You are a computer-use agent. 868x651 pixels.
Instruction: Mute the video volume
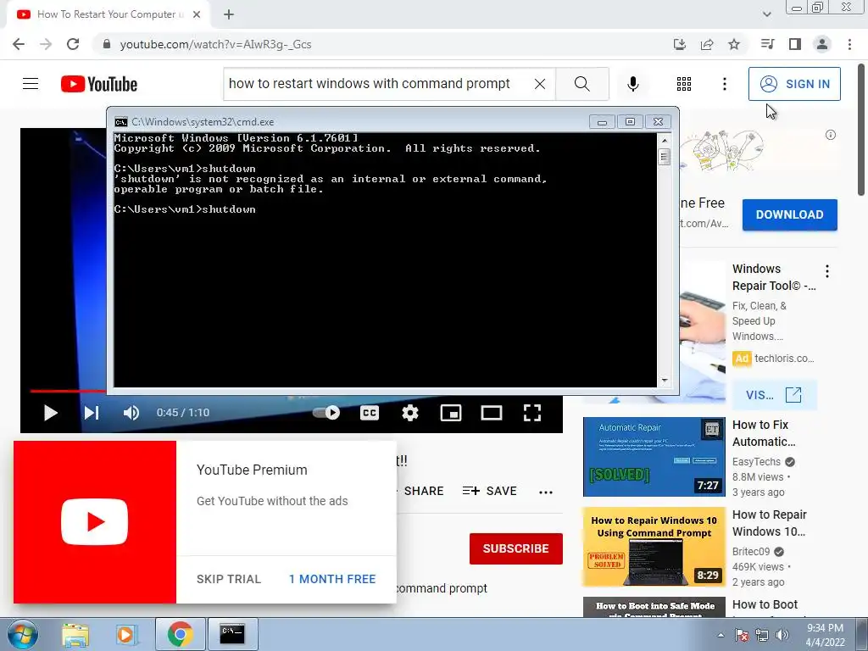[x=131, y=413]
